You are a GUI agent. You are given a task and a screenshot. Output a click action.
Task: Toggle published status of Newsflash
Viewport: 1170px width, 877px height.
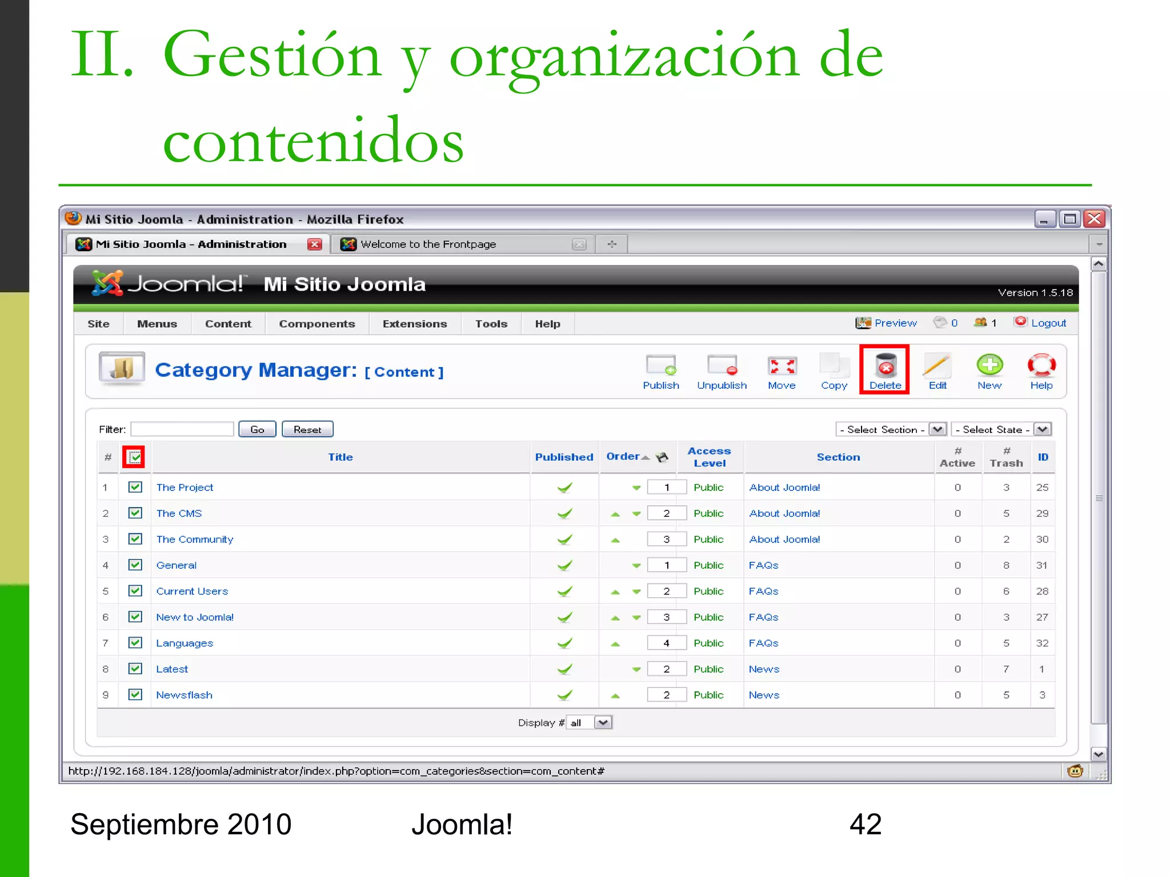click(x=564, y=695)
